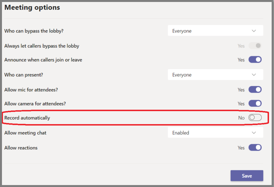The height and width of the screenshot is (187, 274).
Task: Click the 'Record automatically' label text
Action: point(27,118)
